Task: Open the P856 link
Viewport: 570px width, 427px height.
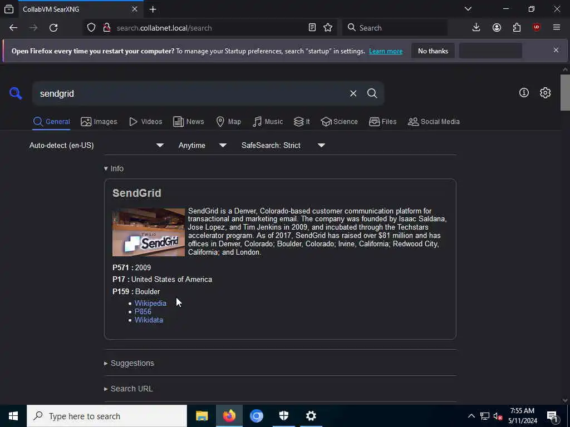Action: pos(143,311)
